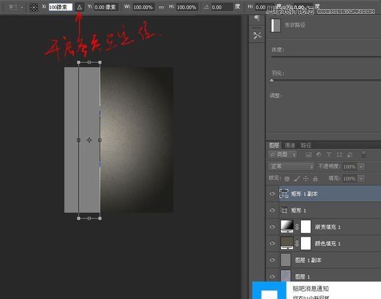The width and height of the screenshot is (381, 299).
Task: Click the reference point locator grid
Action: [x=34, y=7]
